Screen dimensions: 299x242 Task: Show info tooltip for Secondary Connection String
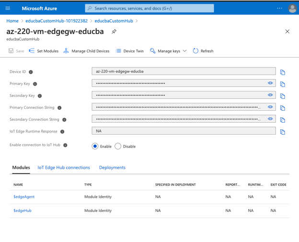click(64, 120)
